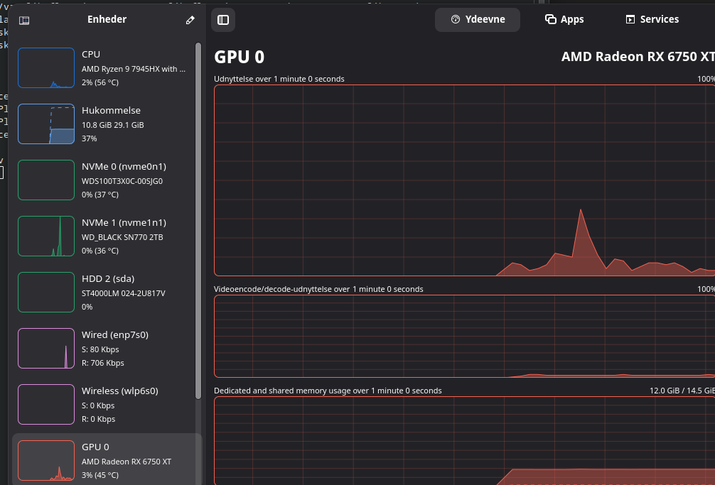Toggle sidebar with the panel icon button
715x485 pixels.
point(223,20)
